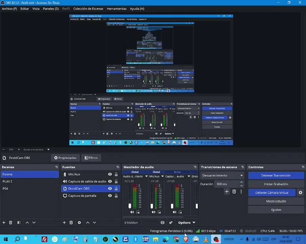Expand the Mic/Aux mixer channel menu arrow

pos(162,176)
